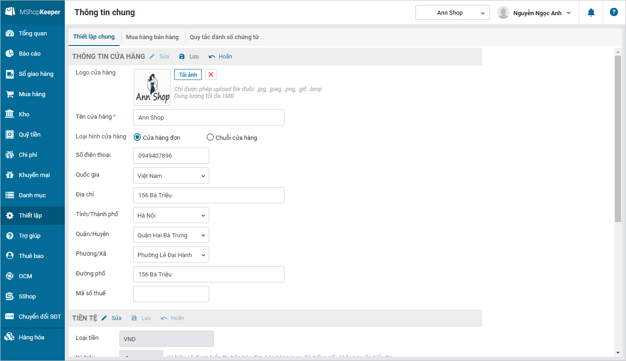626x361 pixels.
Task: Click the Số điện thoại input field
Action: 171,155
